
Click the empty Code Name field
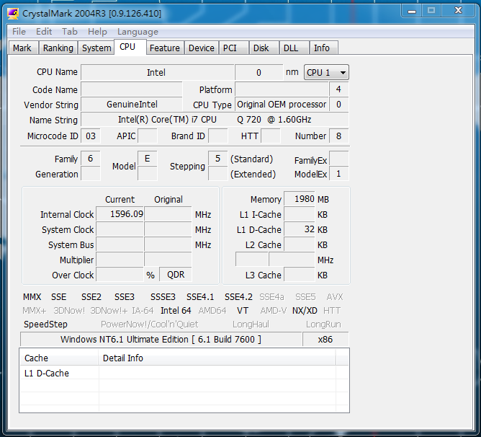(132, 89)
